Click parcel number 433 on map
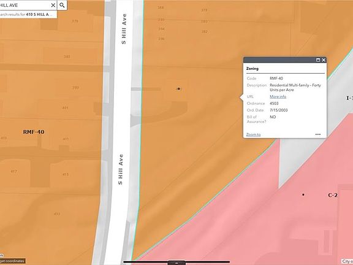Screen dimensions: 353x265 point(57,213)
